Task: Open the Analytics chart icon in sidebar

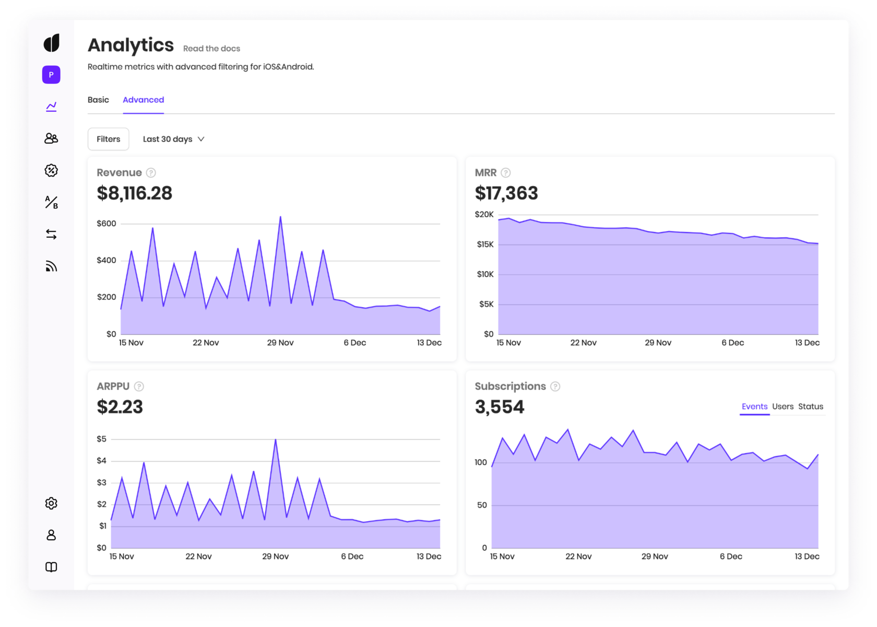Action: (x=51, y=107)
